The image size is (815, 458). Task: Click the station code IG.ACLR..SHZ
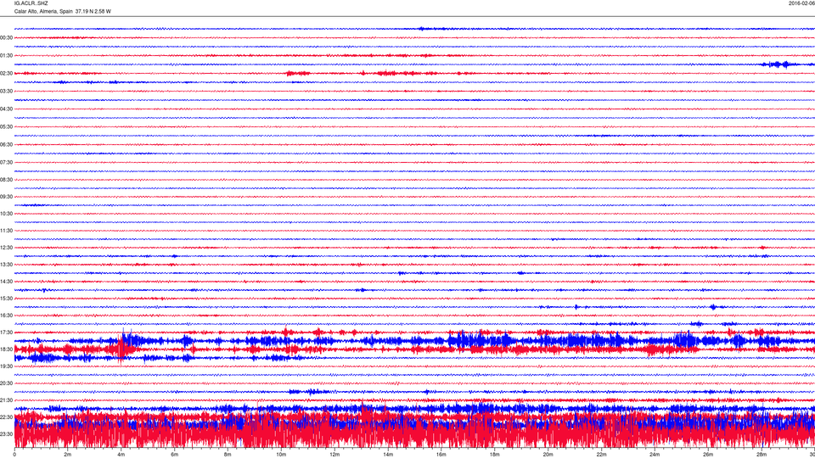tap(31, 3)
